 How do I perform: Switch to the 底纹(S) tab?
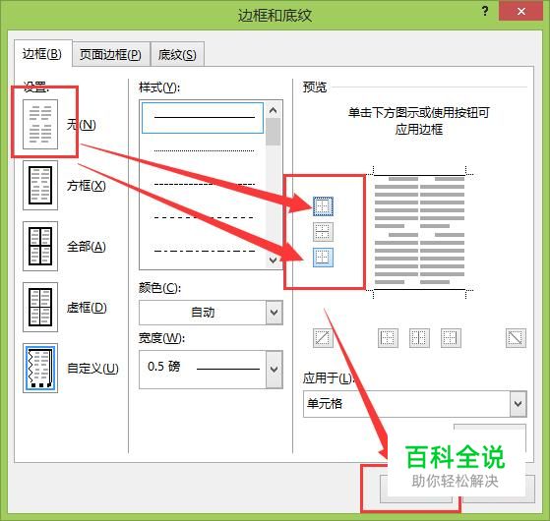coord(177,54)
